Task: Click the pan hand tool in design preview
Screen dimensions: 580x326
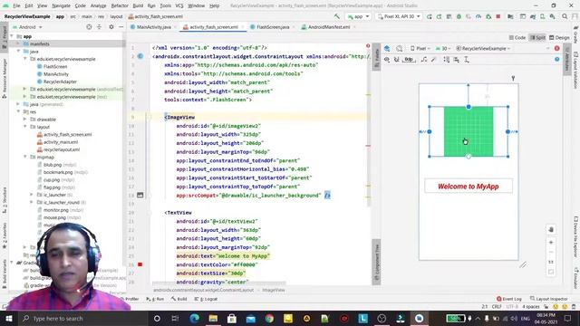Action: [x=551, y=229]
